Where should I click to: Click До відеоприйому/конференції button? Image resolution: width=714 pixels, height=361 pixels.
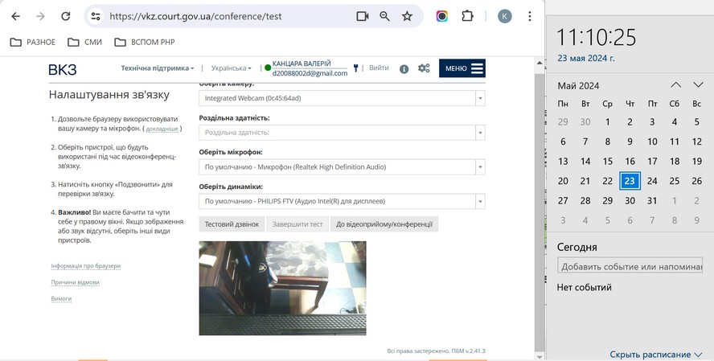384,224
